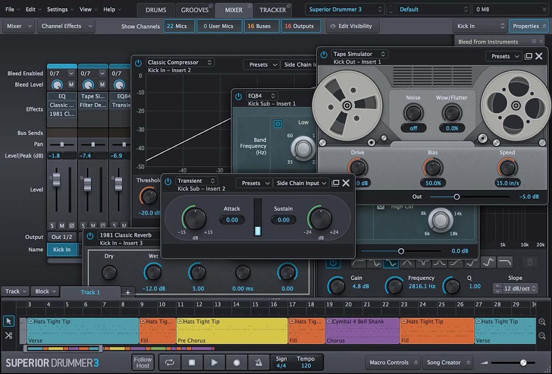
Task: Click the Edit Visibility button
Action: (x=353, y=26)
